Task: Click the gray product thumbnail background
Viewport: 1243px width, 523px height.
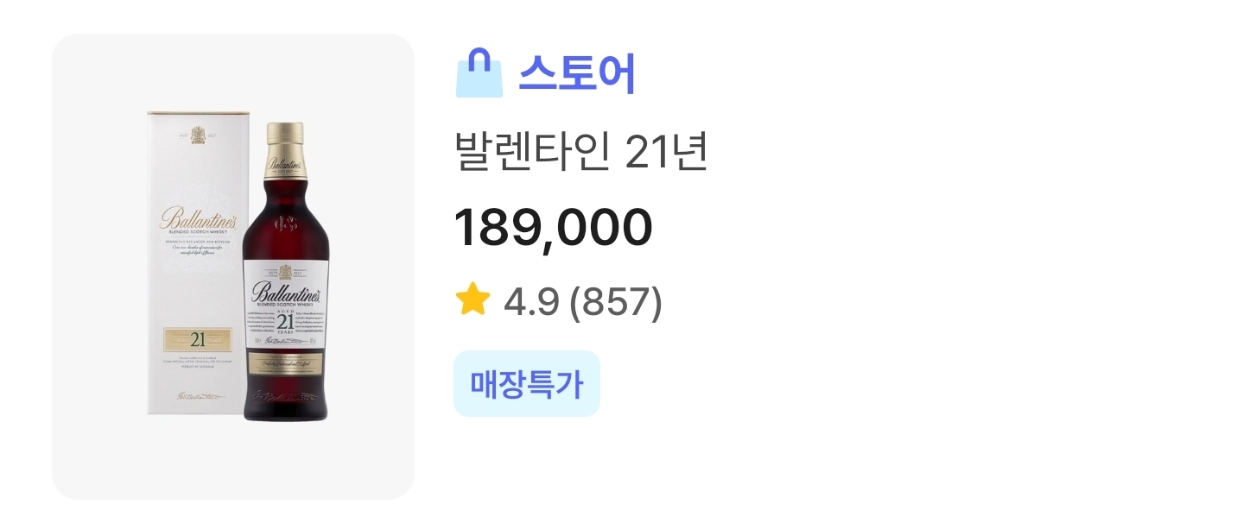Action: click(x=95, y=449)
